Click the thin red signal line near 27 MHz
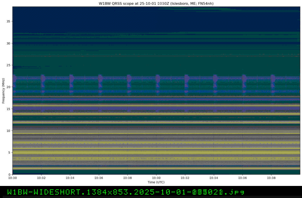Screen dimensions: 302x198 156,56
